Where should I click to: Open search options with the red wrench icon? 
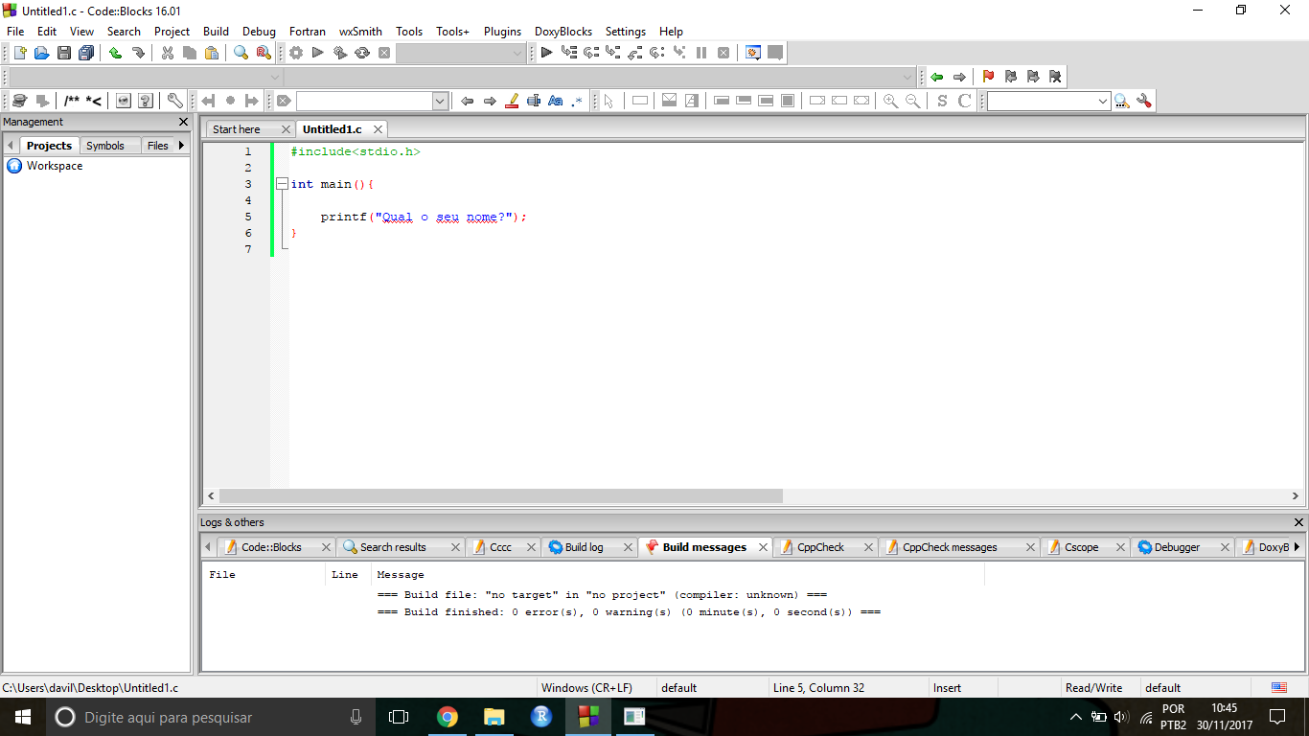[1143, 101]
